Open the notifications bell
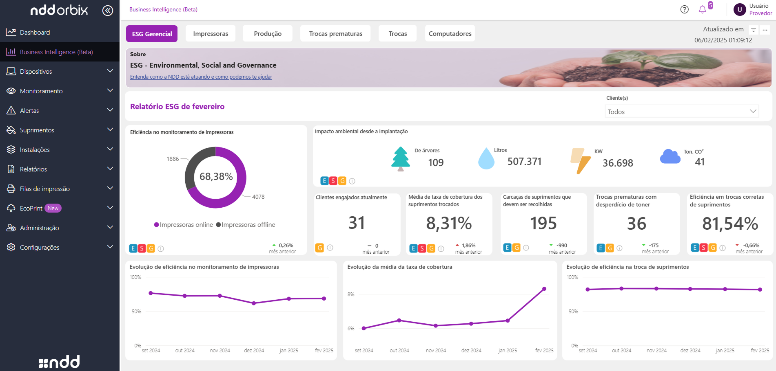This screenshot has width=776, height=371. 702,9
